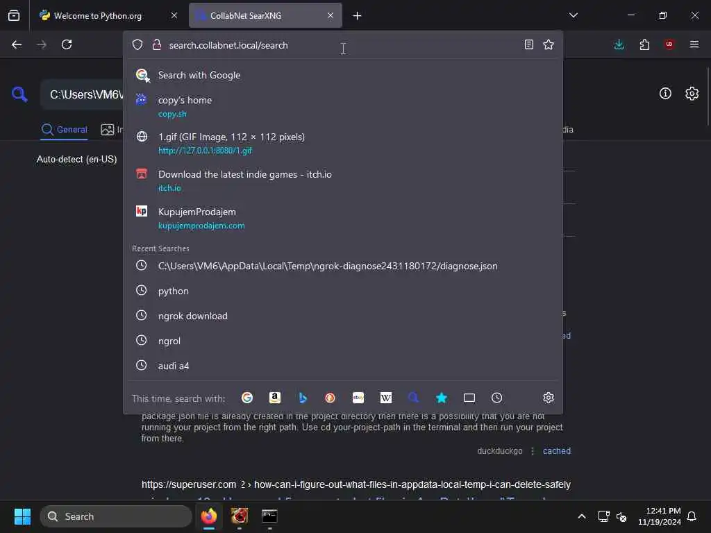View site security lock information
This screenshot has height=533, width=711.
click(x=157, y=45)
